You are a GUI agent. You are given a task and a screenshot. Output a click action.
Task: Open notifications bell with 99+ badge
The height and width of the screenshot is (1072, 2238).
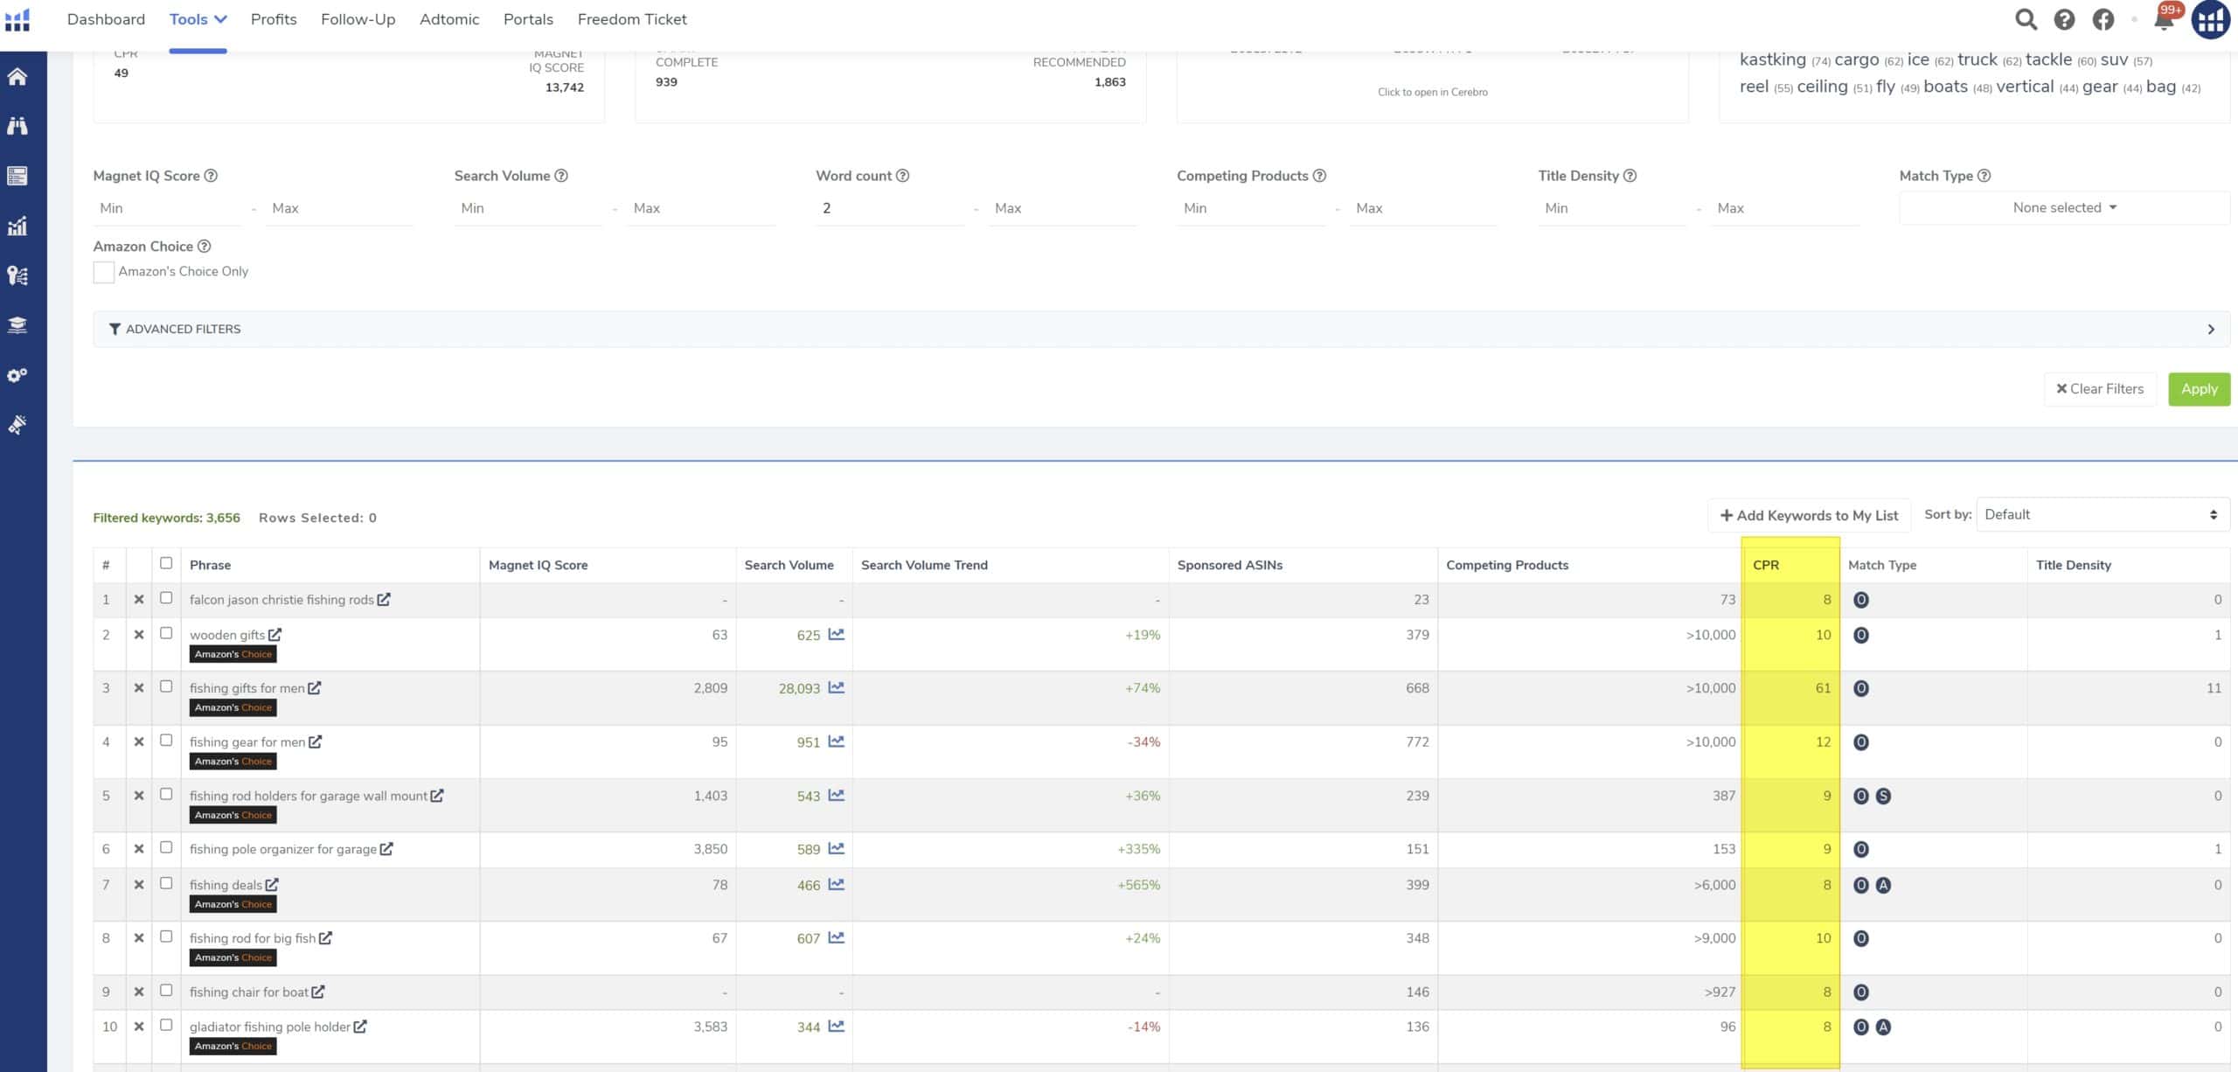tap(2165, 17)
